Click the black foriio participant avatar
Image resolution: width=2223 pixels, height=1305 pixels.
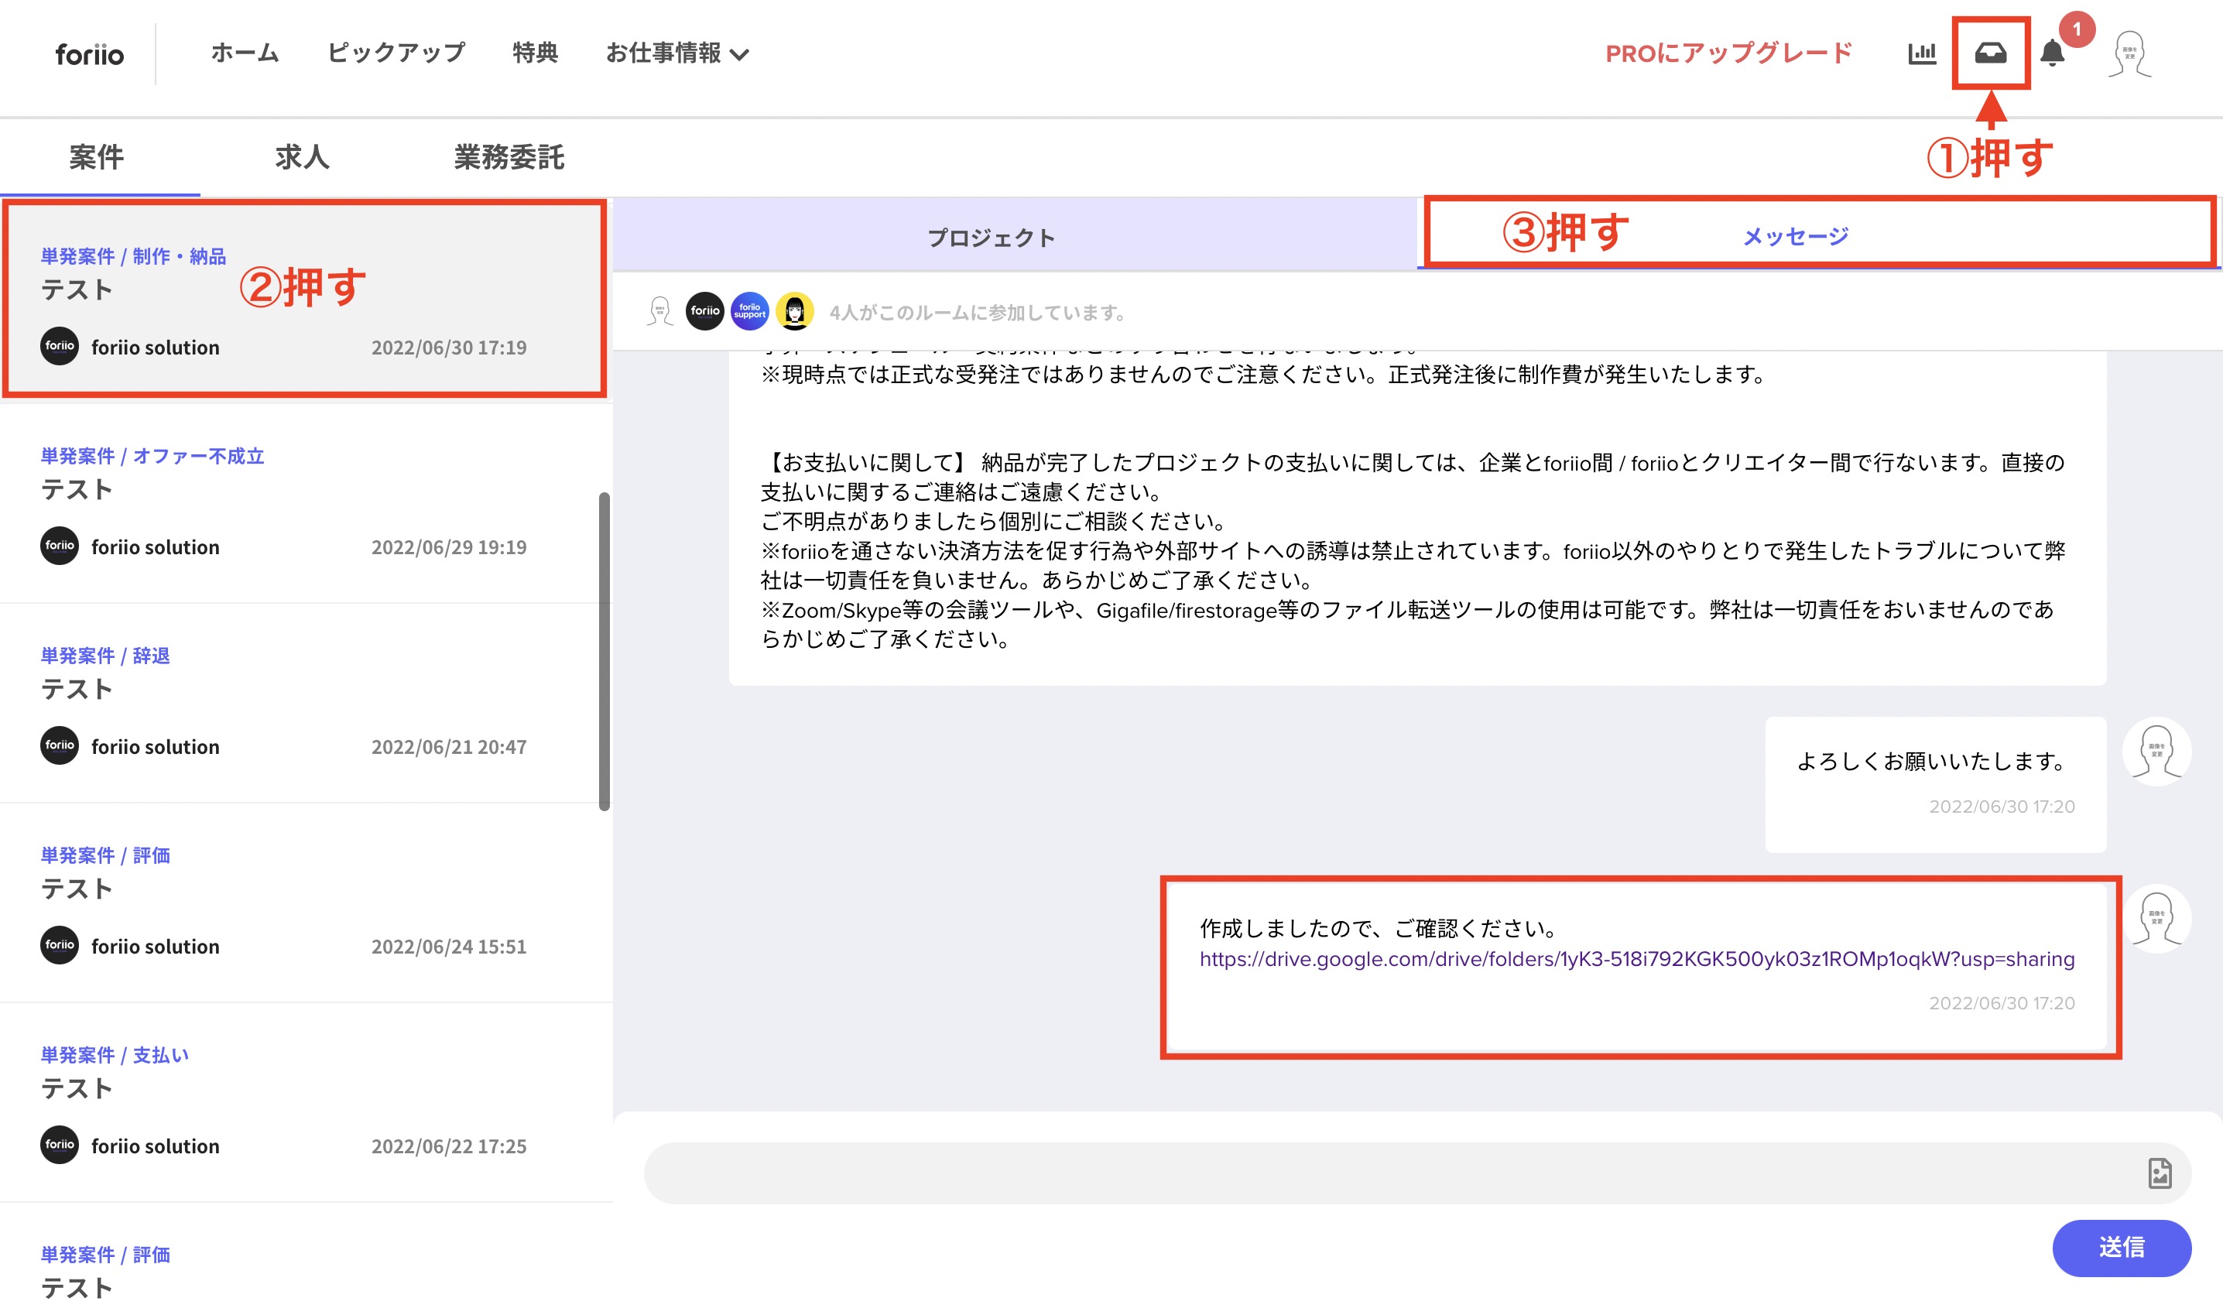(x=705, y=310)
